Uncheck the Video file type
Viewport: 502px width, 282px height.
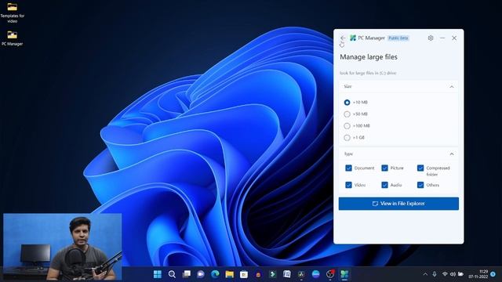(x=348, y=185)
